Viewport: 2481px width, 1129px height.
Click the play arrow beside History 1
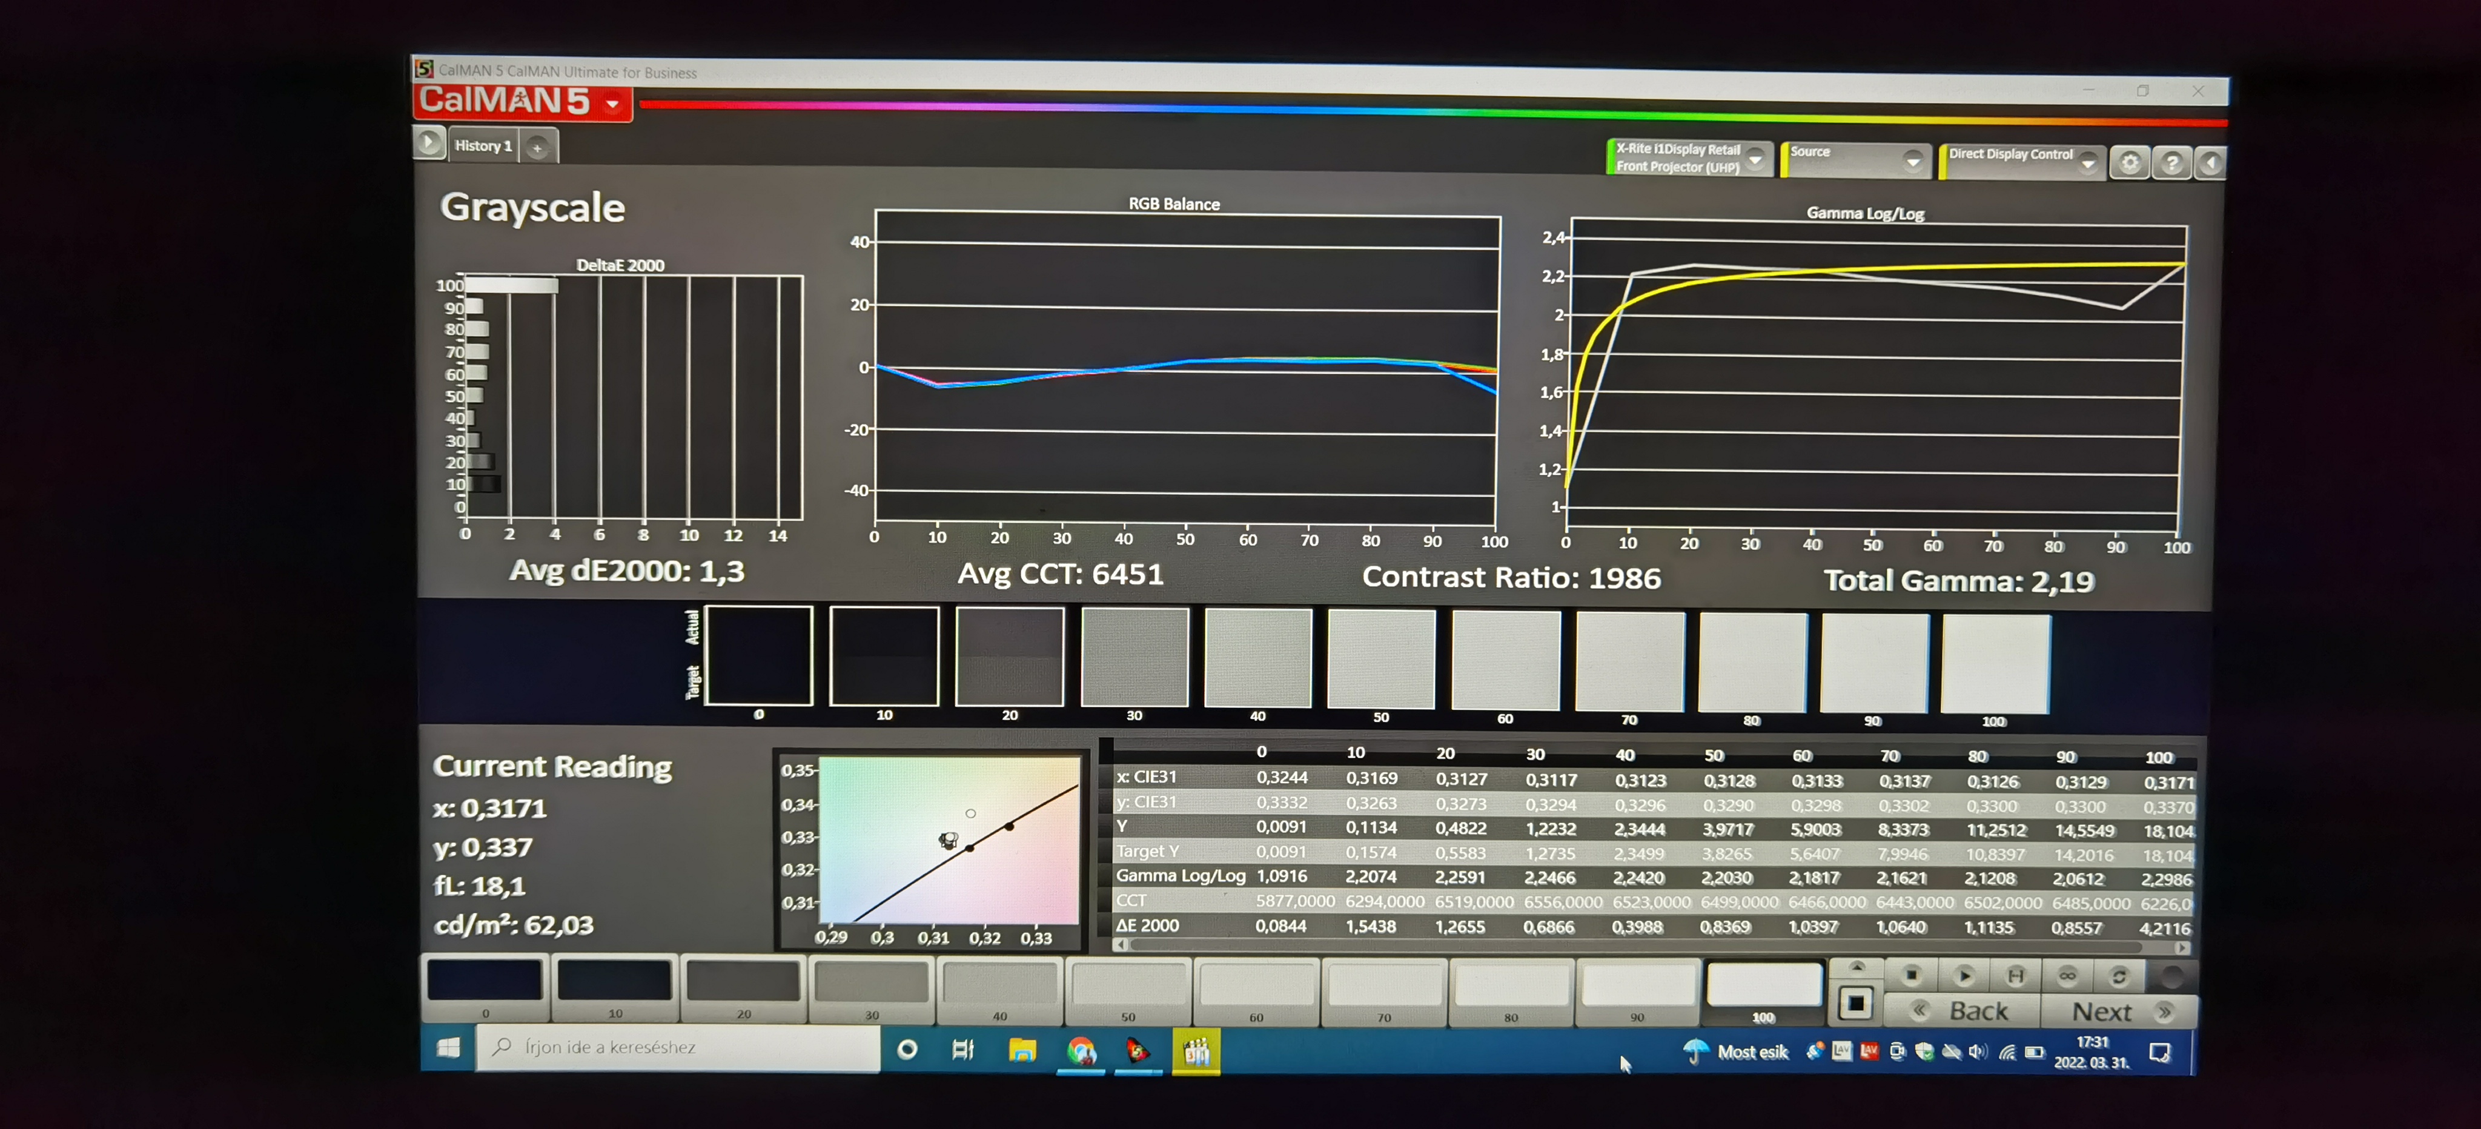(429, 144)
